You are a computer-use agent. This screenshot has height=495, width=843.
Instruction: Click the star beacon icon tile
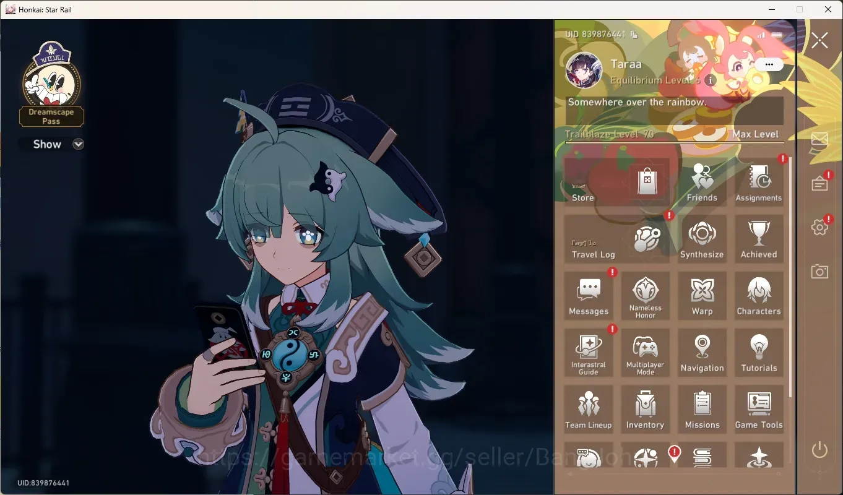(x=759, y=455)
